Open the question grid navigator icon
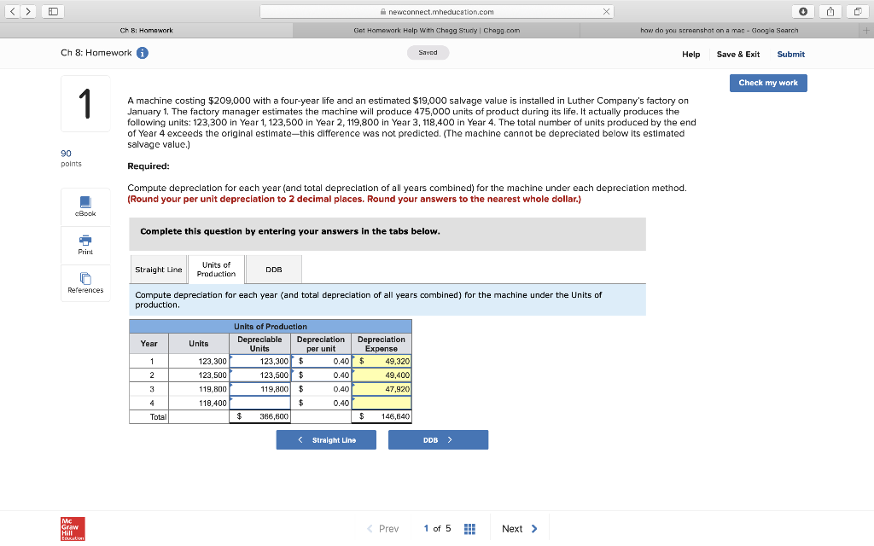The width and height of the screenshot is (874, 546). tap(469, 528)
